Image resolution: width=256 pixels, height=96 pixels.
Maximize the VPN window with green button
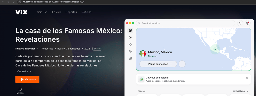(133, 23)
